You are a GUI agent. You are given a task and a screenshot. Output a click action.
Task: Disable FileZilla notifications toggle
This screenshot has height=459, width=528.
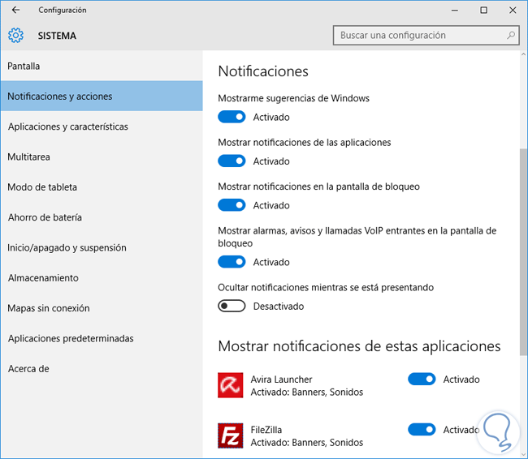422,430
